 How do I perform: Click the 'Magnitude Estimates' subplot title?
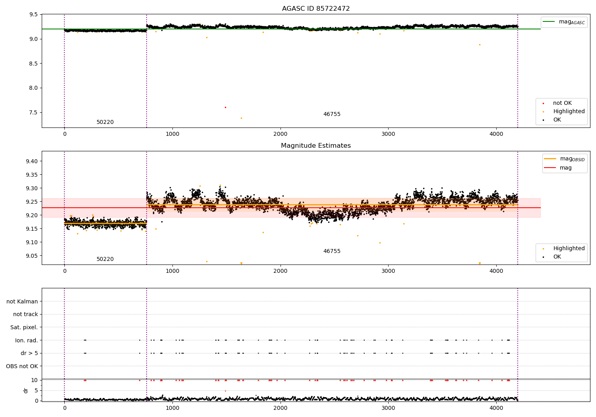[316, 146]
